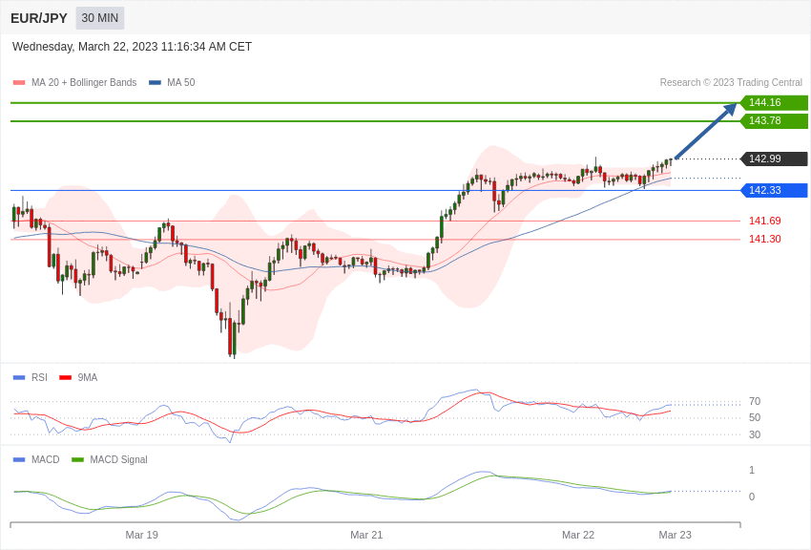Click the 142.33 blue pivot label
This screenshot has width=811, height=550.
774,190
